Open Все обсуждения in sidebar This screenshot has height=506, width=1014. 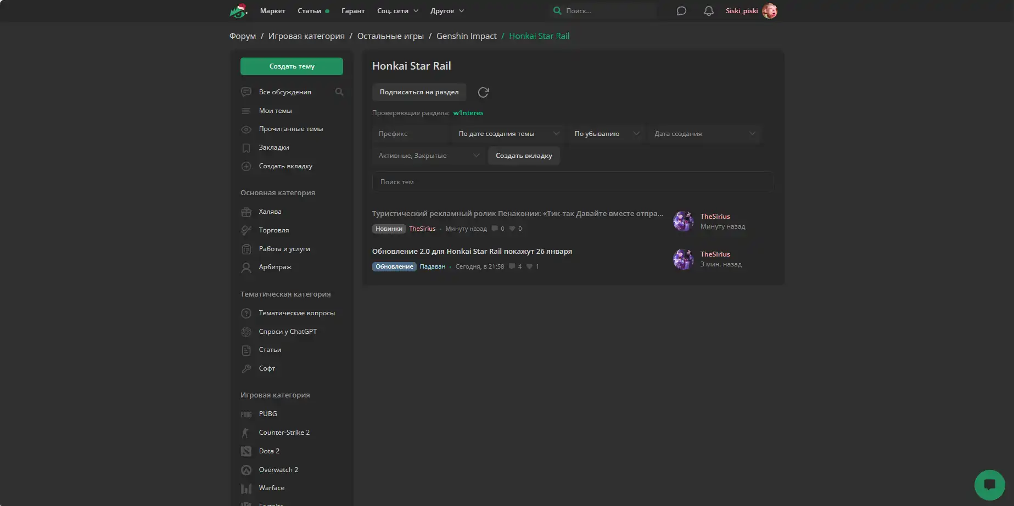pos(285,92)
